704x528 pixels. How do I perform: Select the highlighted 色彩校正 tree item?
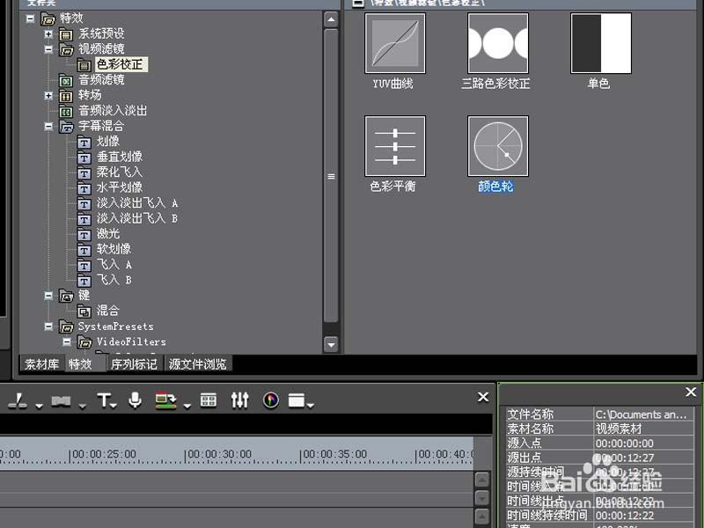tap(121, 63)
